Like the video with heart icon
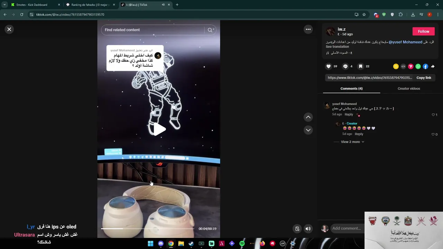Viewport: 443px width, 249px height. click(x=328, y=66)
